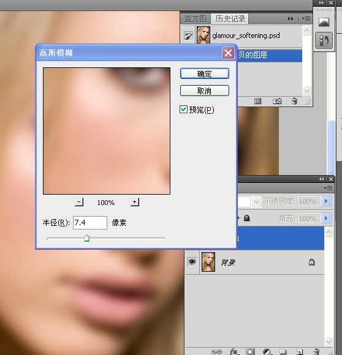Click the 确定 button in Gaussian blur dialog
This screenshot has height=355, width=342.
[x=205, y=73]
